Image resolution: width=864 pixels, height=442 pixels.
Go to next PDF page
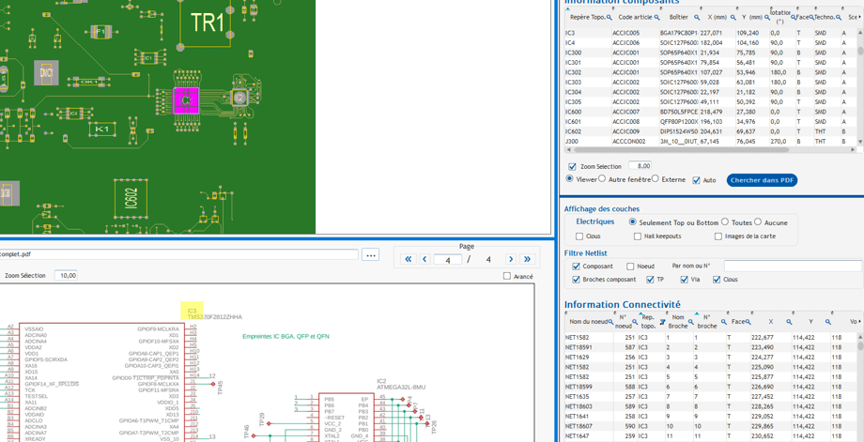click(511, 259)
